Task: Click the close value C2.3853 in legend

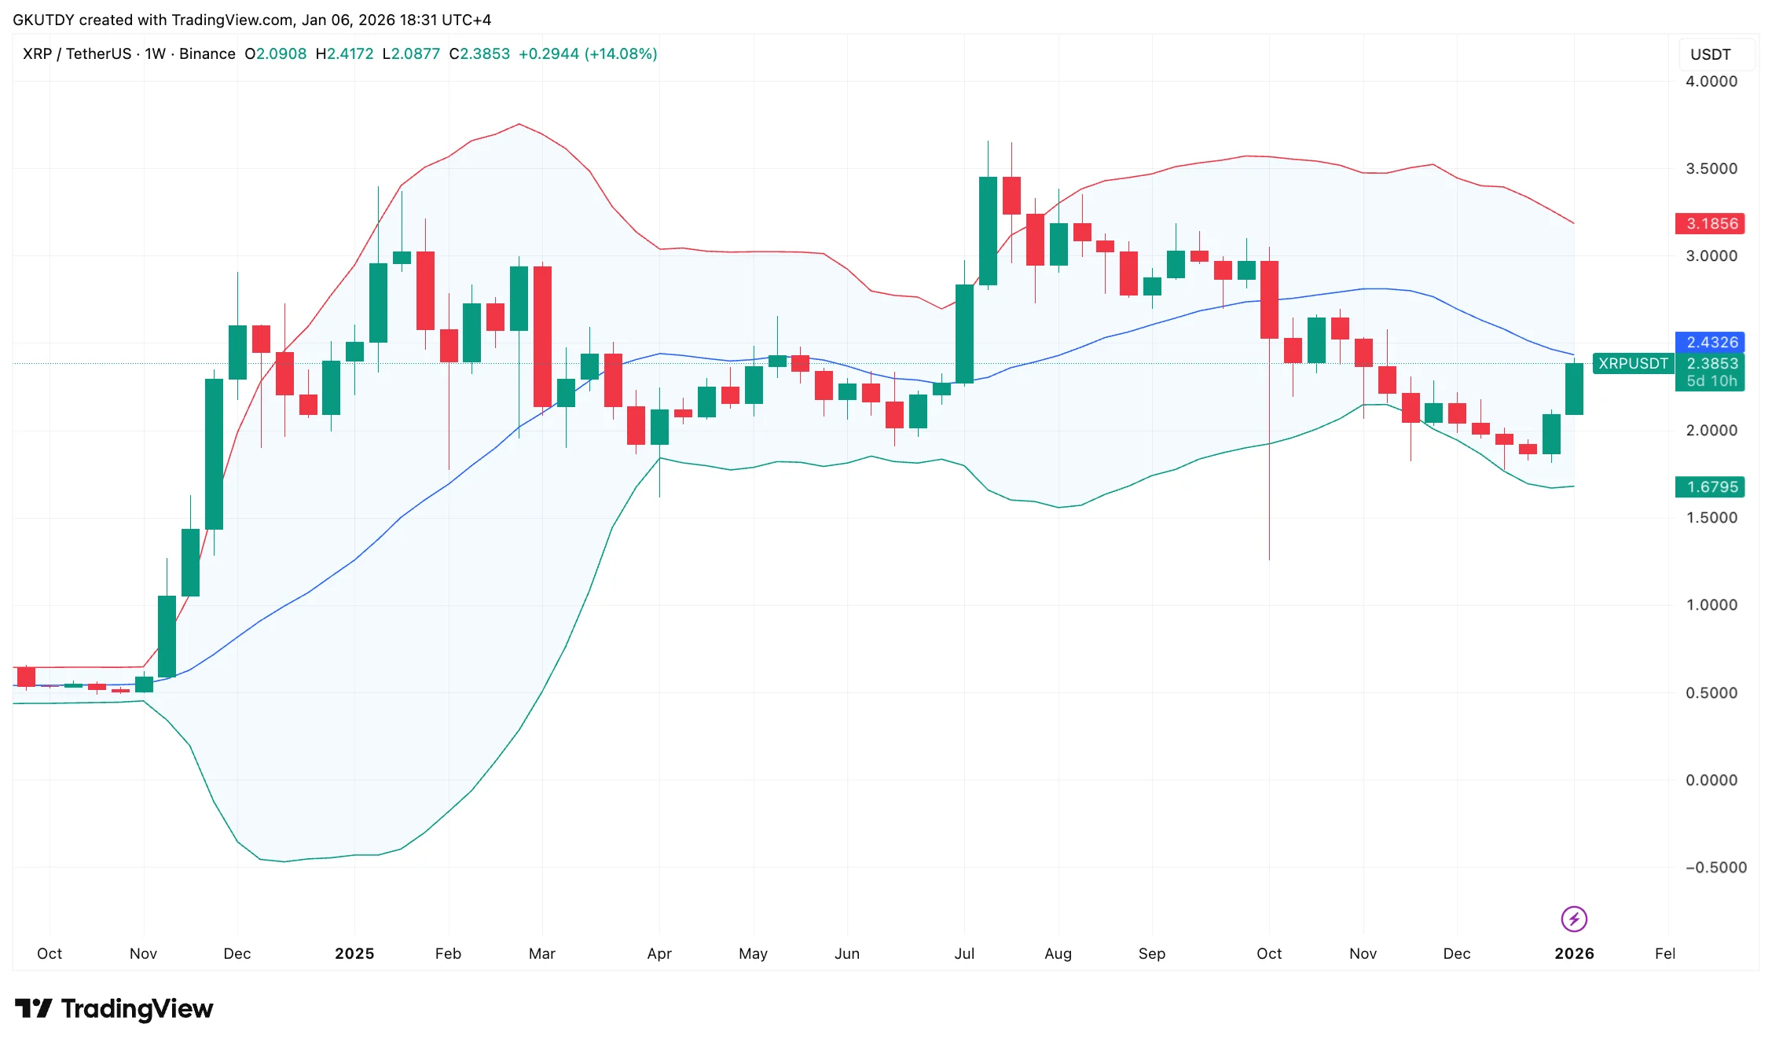Action: pyautogui.click(x=479, y=54)
